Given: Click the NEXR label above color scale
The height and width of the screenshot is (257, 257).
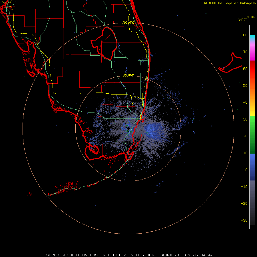Looking at the screenshot, I should click(251, 17).
